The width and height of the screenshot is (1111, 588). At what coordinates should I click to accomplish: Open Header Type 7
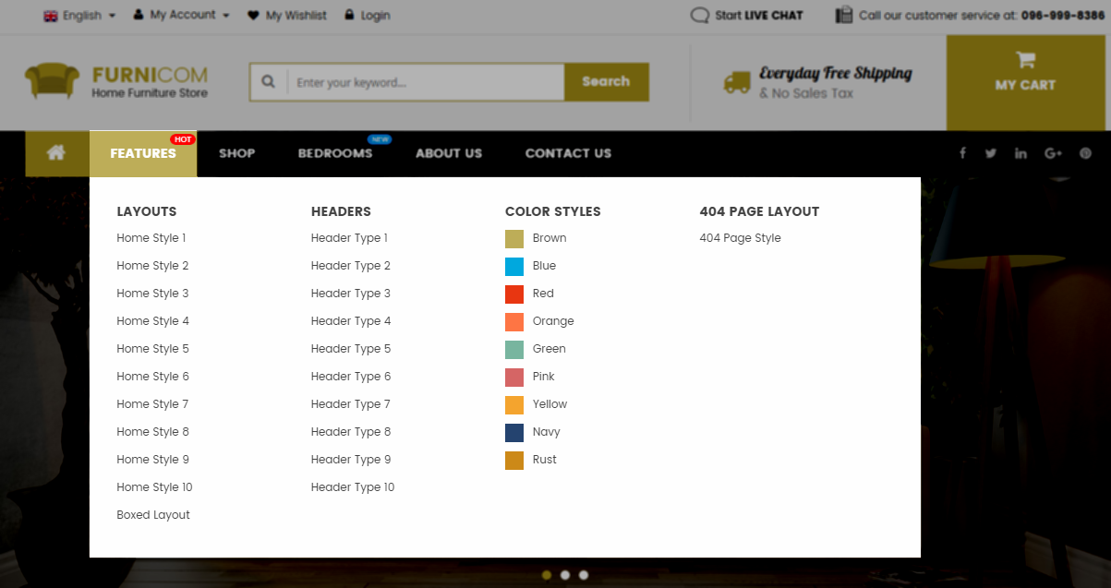coord(351,404)
